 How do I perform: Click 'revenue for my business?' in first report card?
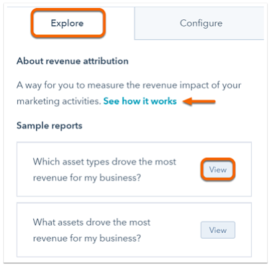tap(87, 178)
